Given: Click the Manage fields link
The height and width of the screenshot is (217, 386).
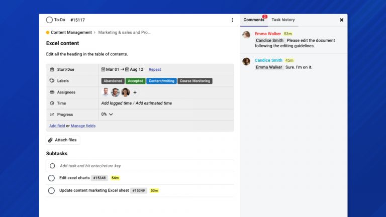Looking at the screenshot, I should 83,126.
